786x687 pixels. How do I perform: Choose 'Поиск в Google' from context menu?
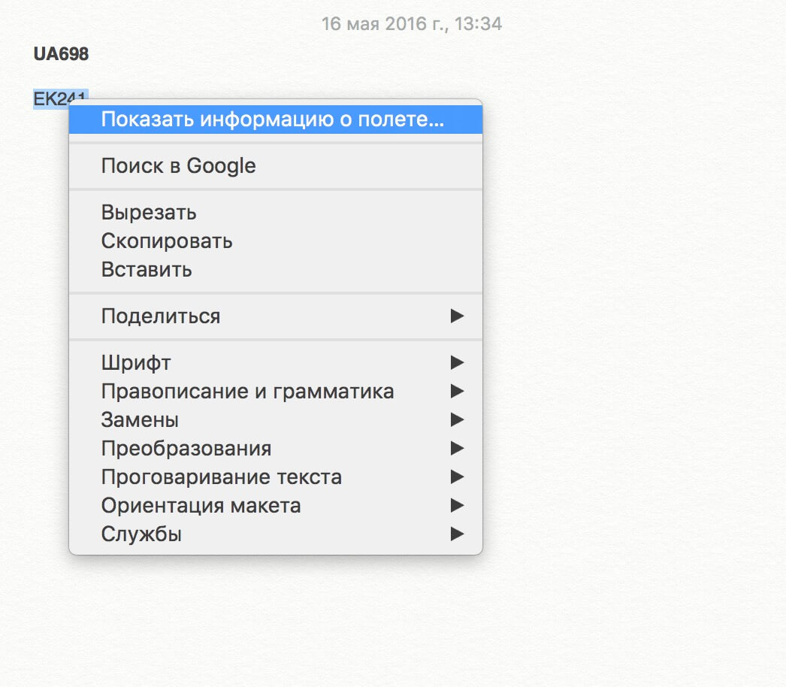tap(178, 166)
